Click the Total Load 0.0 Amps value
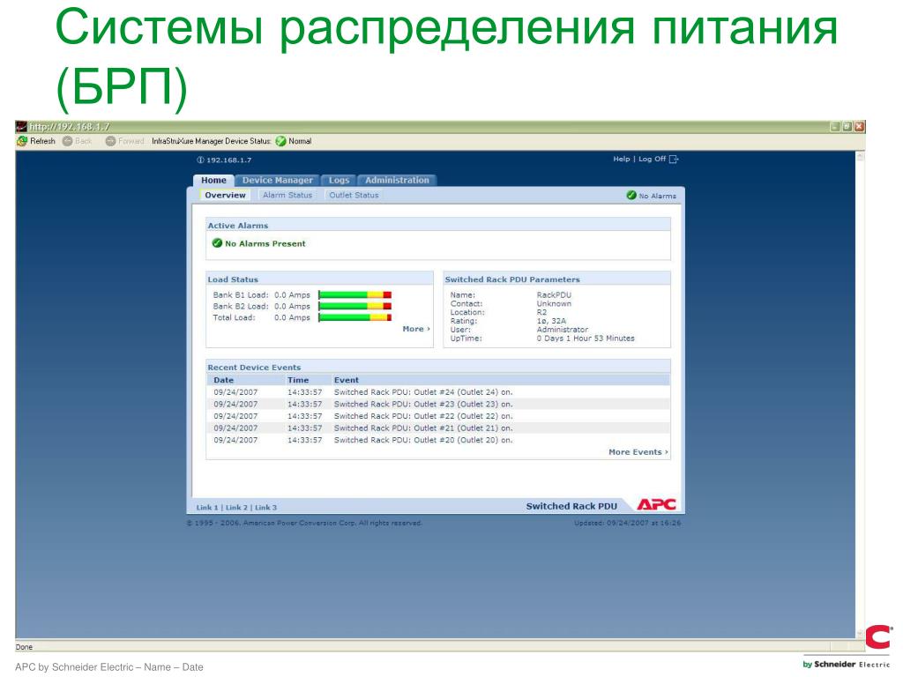This screenshot has width=903, height=677. coord(292,317)
